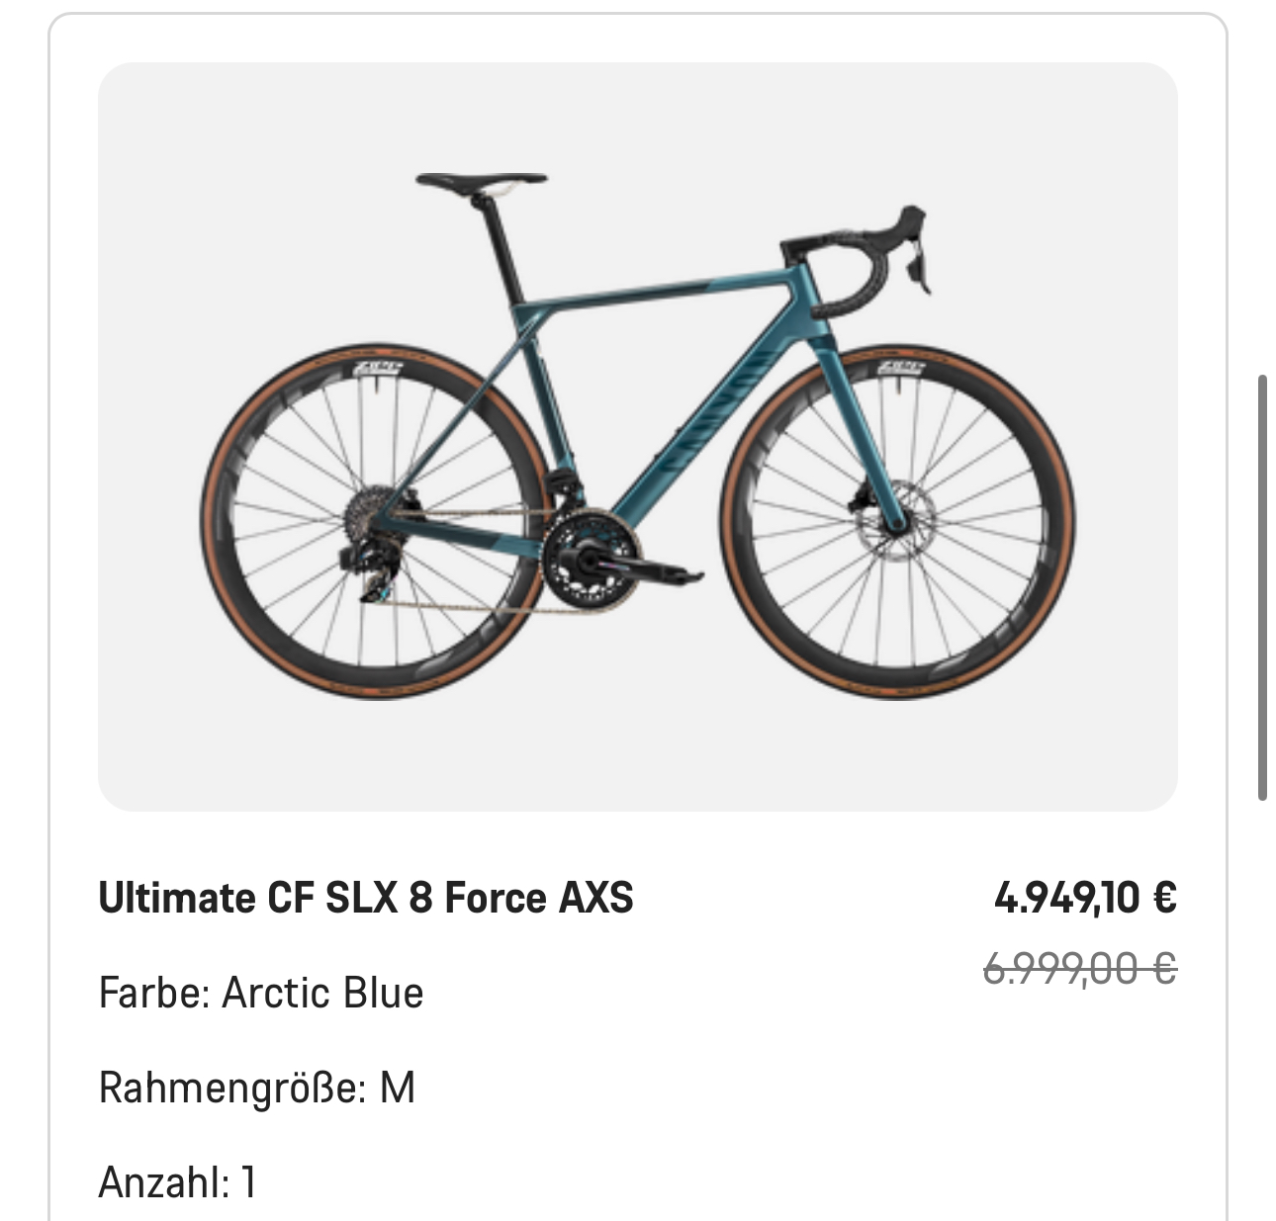This screenshot has width=1276, height=1221.
Task: Select the Rahmengröße: M line
Action: tap(257, 1088)
